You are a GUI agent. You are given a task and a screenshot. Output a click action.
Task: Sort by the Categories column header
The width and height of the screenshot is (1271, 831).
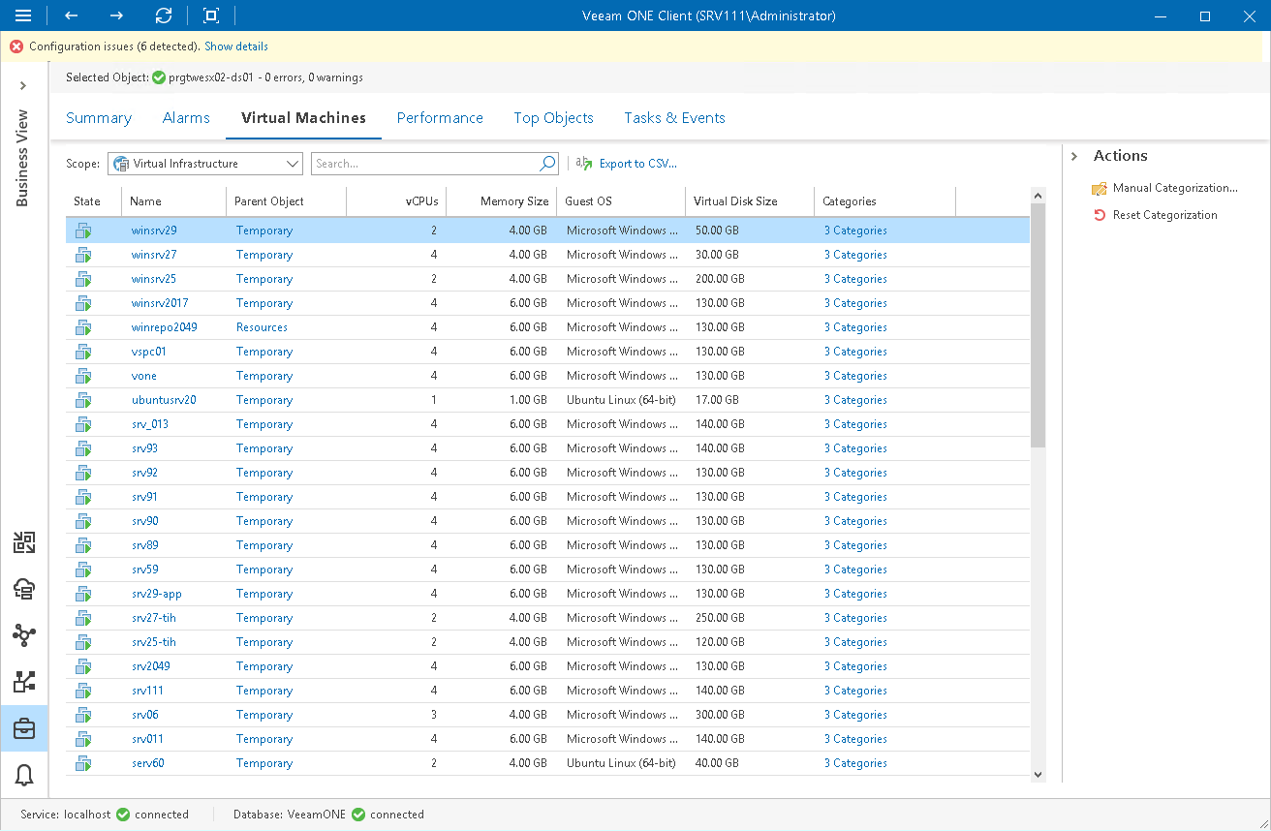tap(884, 201)
